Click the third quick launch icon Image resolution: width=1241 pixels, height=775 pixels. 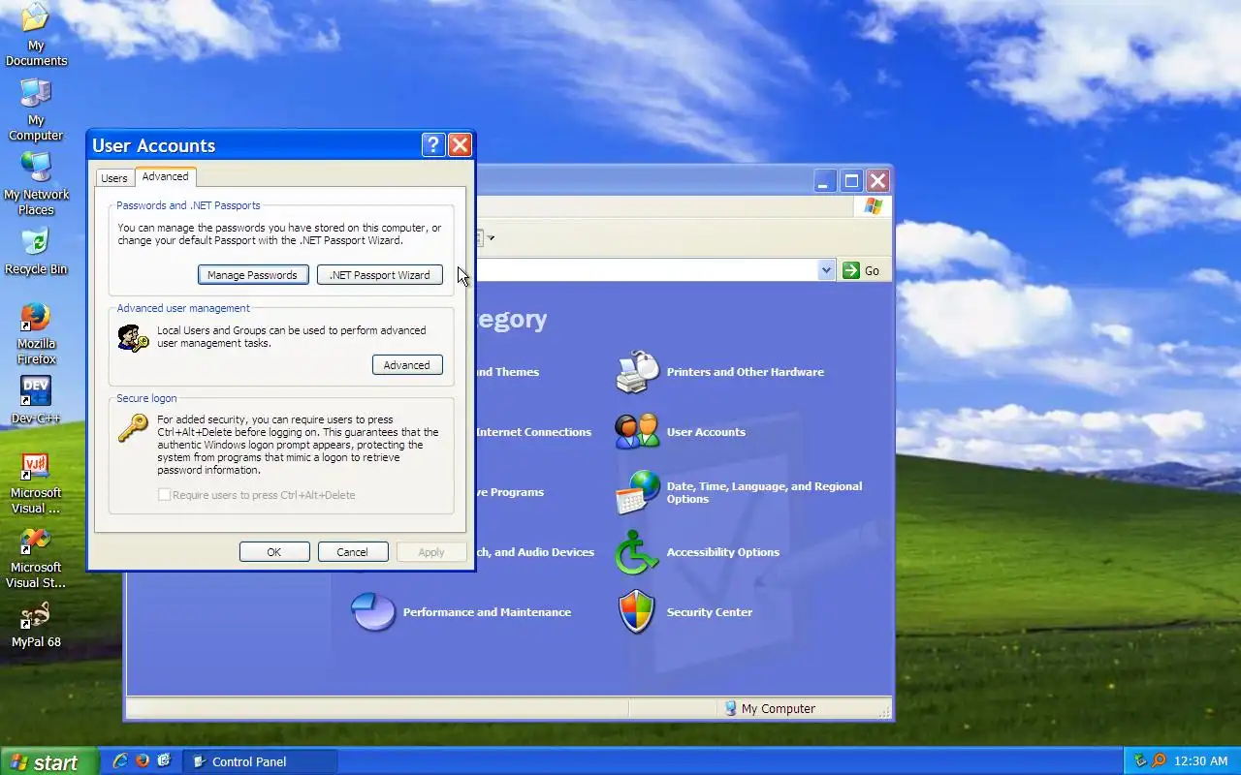click(x=164, y=761)
